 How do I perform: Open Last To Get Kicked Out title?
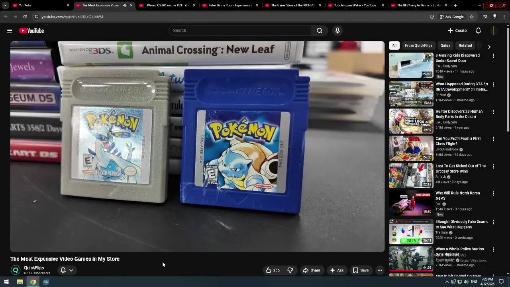coord(461,169)
